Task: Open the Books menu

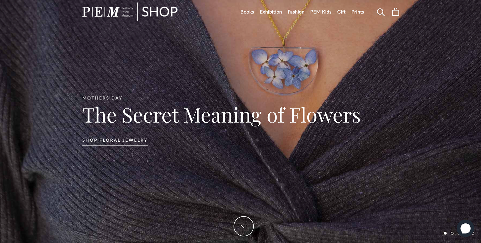Action: pyautogui.click(x=247, y=12)
